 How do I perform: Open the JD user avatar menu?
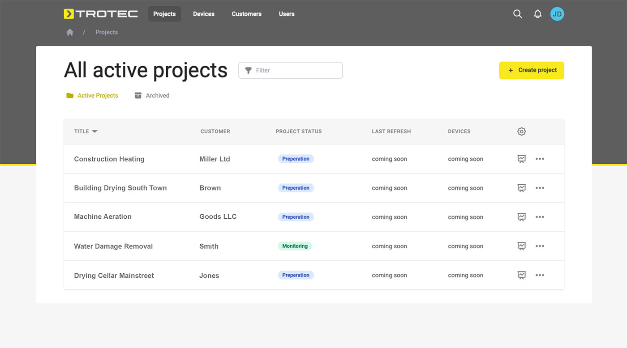click(557, 14)
